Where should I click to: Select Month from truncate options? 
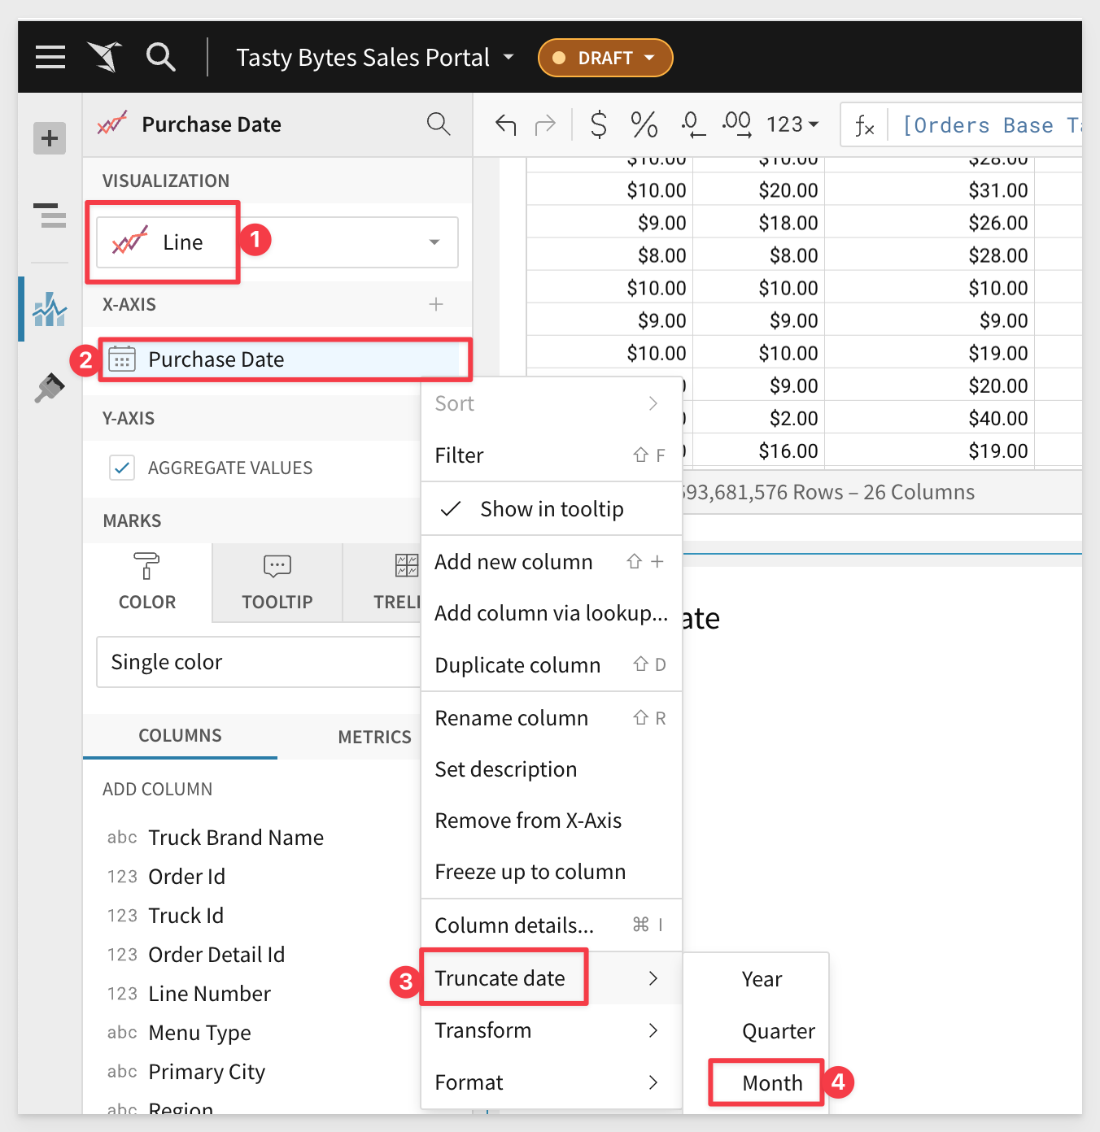coord(771,1083)
